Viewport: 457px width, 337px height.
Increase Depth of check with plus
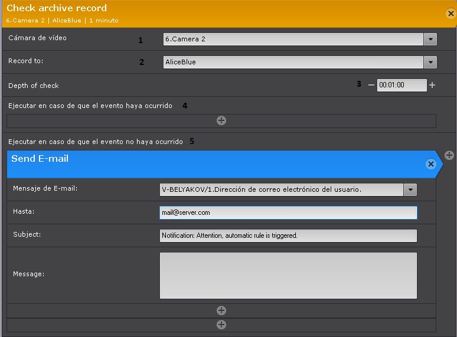point(432,85)
